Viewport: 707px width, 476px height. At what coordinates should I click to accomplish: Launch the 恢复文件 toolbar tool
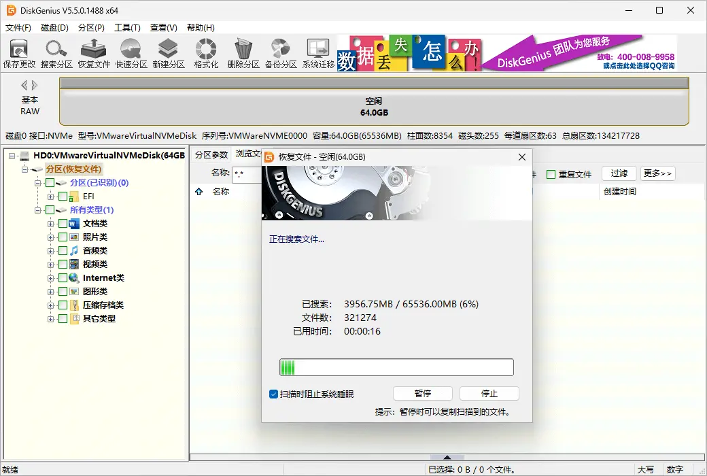tap(94, 53)
